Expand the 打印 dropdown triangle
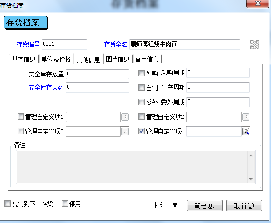This screenshot has width=271, height=223. point(175,205)
